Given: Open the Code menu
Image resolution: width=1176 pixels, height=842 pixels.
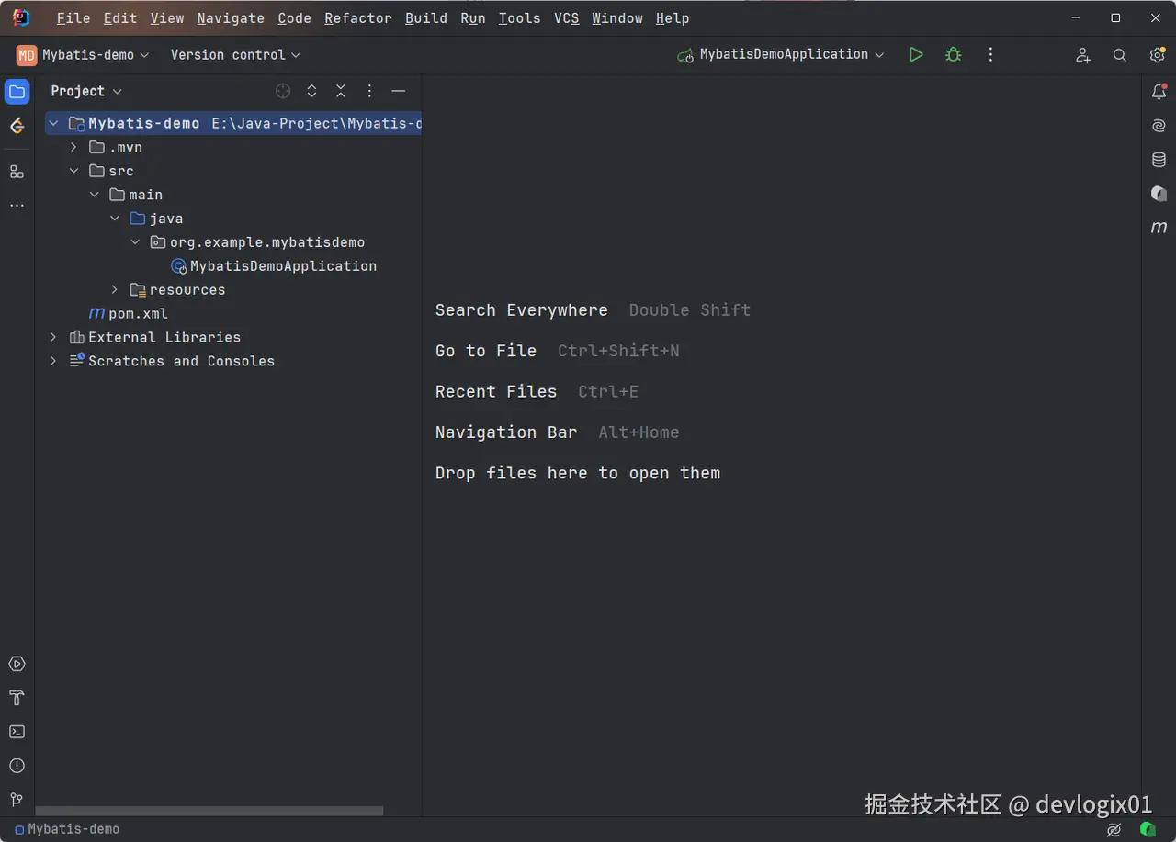Looking at the screenshot, I should click(x=295, y=18).
